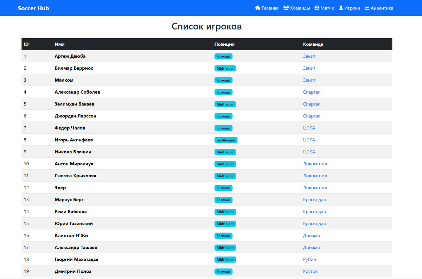Click the Forward badge for Артем Дзюба
Viewport: 422px width, 279px height.
click(224, 56)
